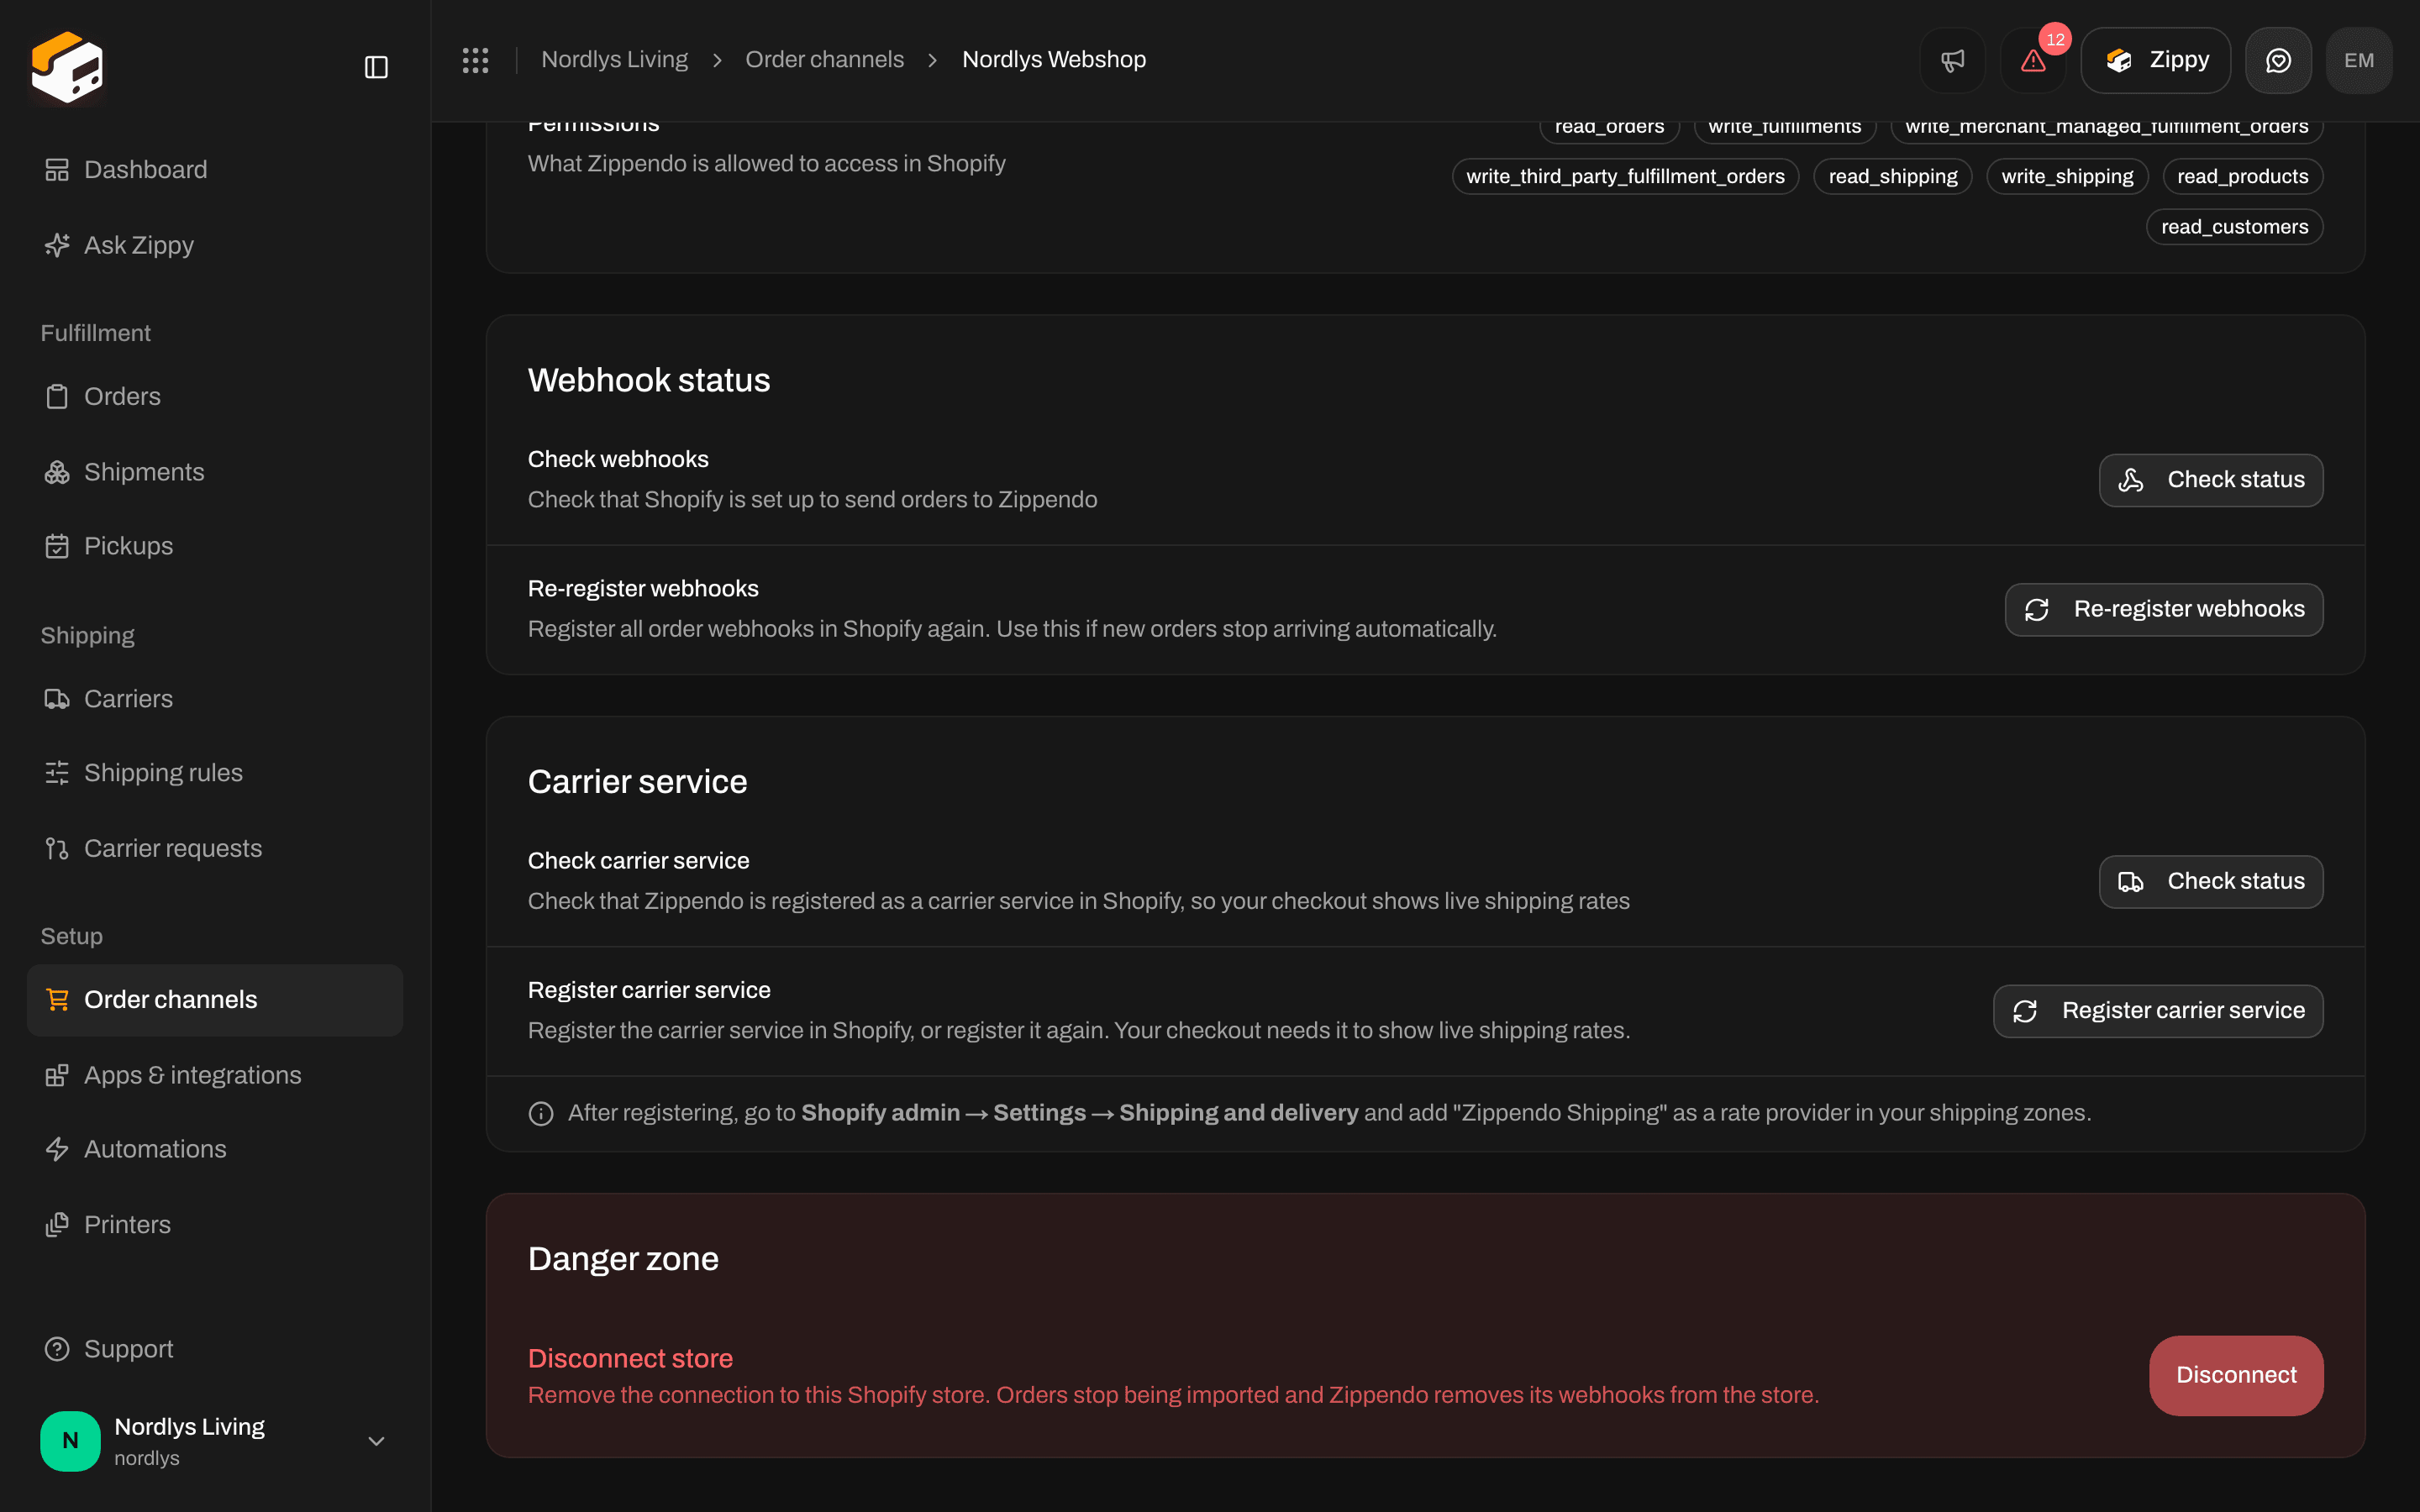Click the write_third_party_fulfillment_orders permission tag
The width and height of the screenshot is (2420, 1512).
[1625, 176]
